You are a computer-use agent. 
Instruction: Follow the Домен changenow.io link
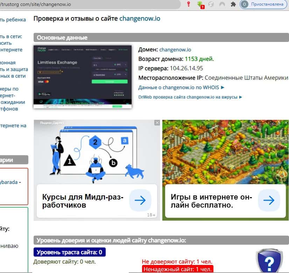coord(175,50)
